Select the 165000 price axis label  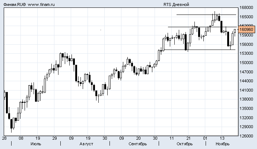pyautogui.click(x=246, y=17)
